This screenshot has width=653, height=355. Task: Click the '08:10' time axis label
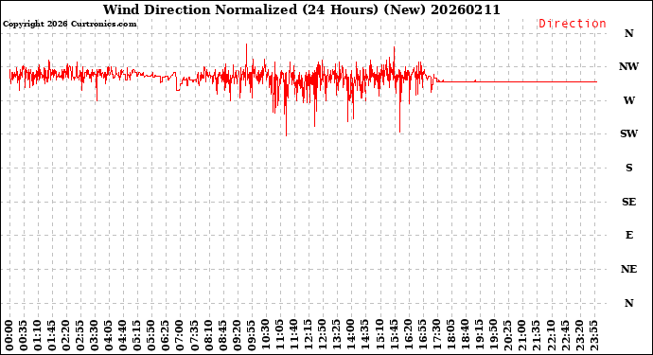[x=208, y=336]
